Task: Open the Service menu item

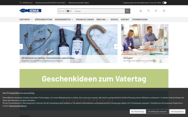Action: [114, 19]
